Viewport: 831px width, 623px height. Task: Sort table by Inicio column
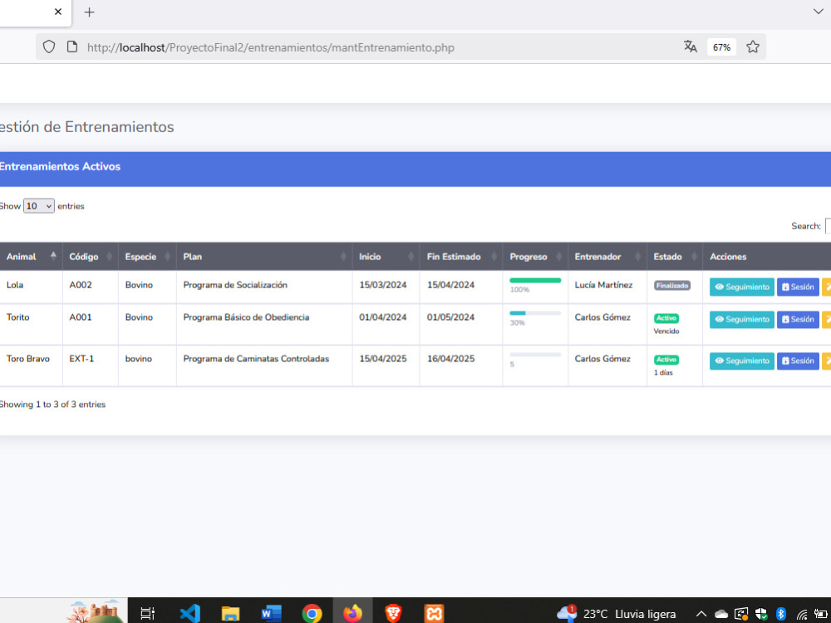click(x=386, y=257)
